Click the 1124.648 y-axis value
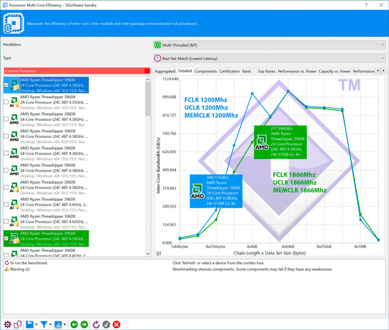 click(x=170, y=79)
